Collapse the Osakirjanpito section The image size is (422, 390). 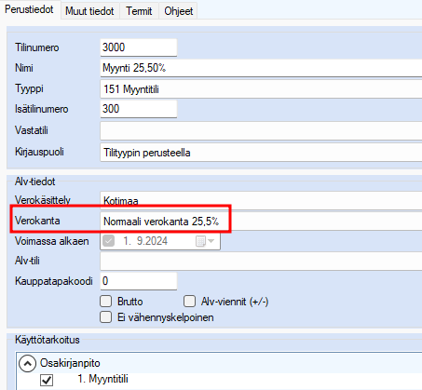click(27, 363)
